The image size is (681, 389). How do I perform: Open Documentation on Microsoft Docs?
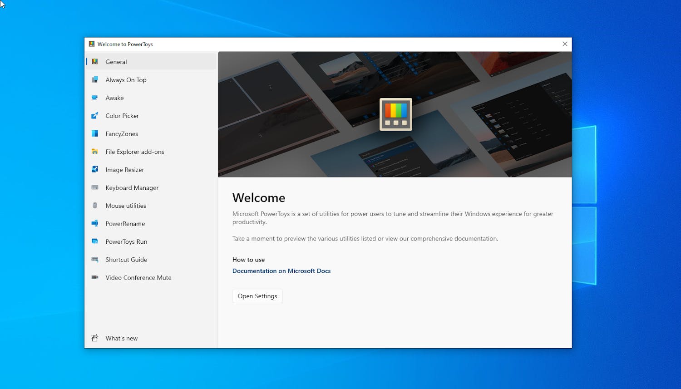[x=281, y=271]
